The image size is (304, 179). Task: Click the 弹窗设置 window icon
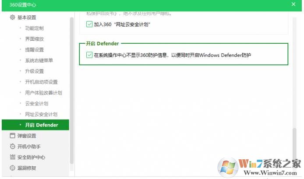(12, 136)
